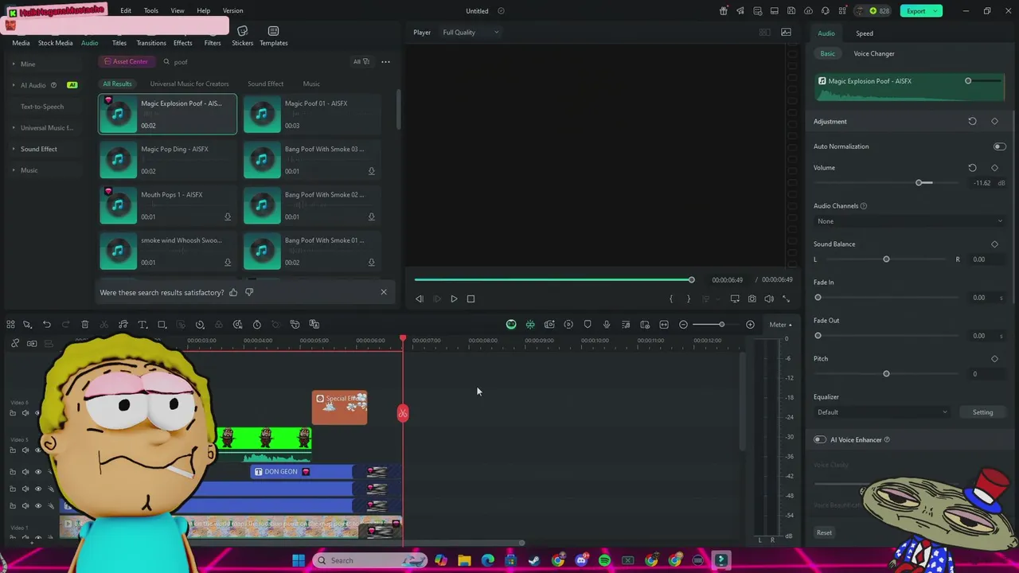Open the Meter dropdown
Viewport: 1019px width, 573px height.
coord(780,325)
